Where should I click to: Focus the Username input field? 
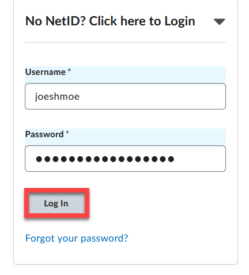pyautogui.click(x=125, y=96)
